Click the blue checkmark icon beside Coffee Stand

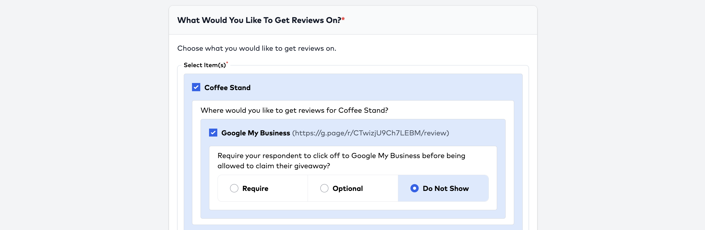click(x=196, y=87)
